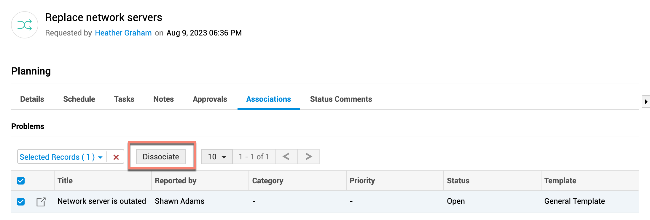Toggle the select-all problems checkbox
This screenshot has width=650, height=220.
21,181
